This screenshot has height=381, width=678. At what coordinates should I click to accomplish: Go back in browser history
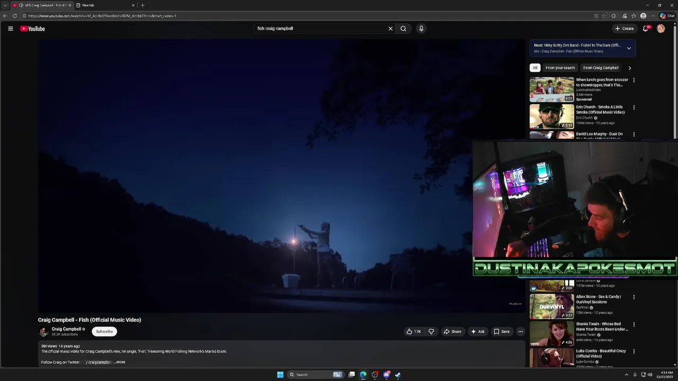point(5,16)
